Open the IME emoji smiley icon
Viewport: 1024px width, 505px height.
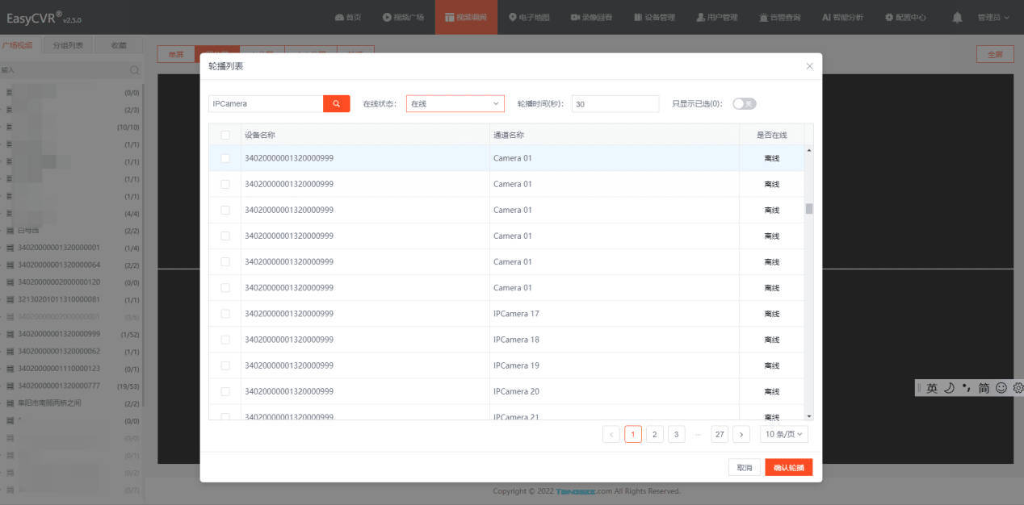point(1001,388)
